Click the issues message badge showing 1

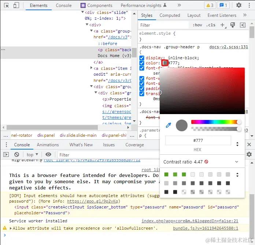223,5
